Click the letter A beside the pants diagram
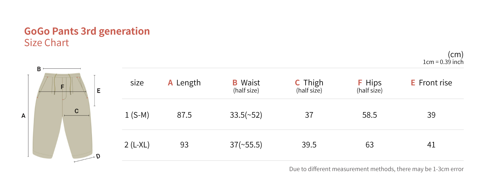This screenshot has height=190, width=479. [x=23, y=116]
